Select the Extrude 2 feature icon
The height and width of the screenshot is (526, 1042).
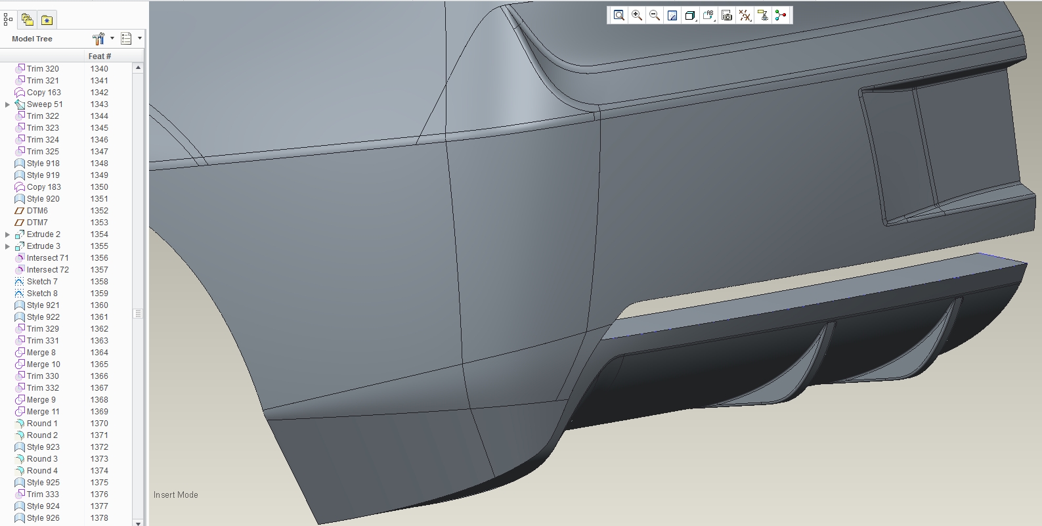click(20, 234)
